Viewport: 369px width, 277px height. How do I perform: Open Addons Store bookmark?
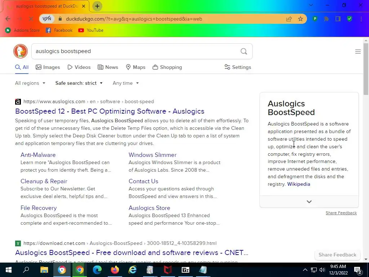pos(23,30)
